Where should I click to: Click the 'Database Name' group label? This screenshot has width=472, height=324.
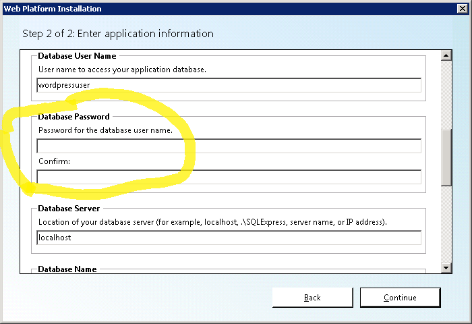(x=67, y=269)
